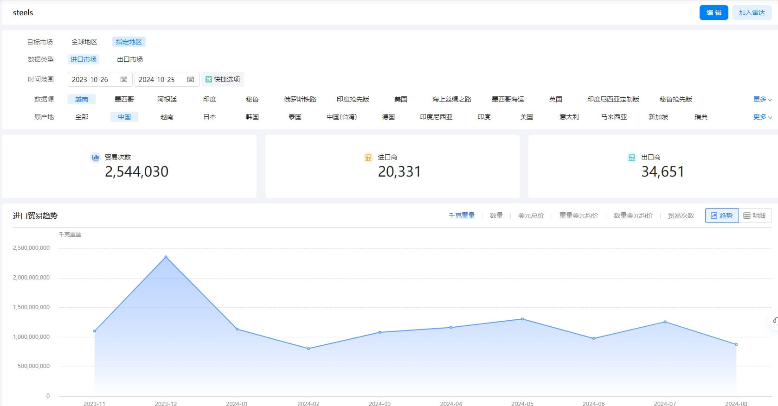
Task: Set origin to 韩国
Action: (x=252, y=117)
